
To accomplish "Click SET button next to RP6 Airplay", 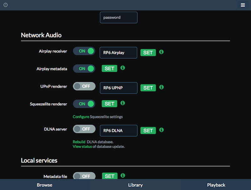I will pyautogui.click(x=148, y=52).
